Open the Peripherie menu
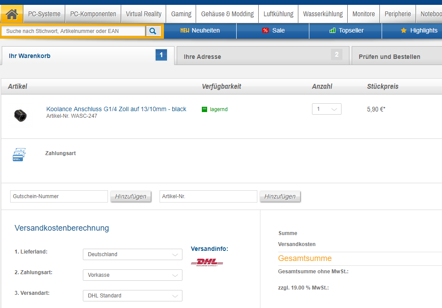Screen dimensions: 442x308 click(398, 14)
